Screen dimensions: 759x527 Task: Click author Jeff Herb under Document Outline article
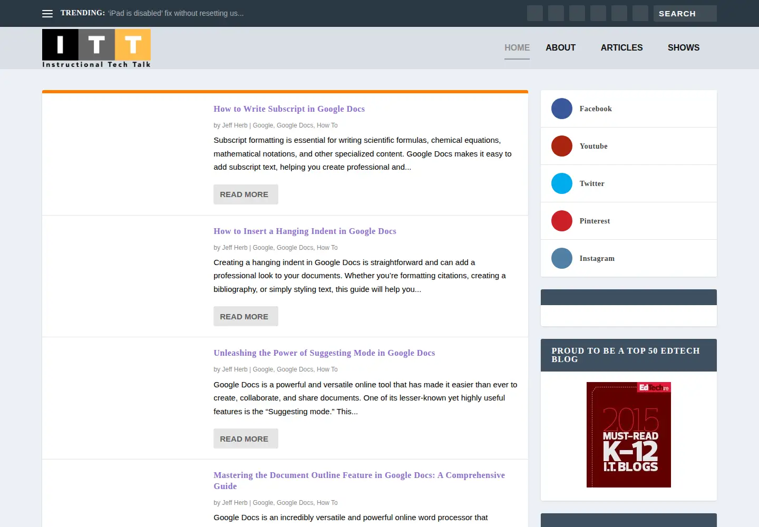(235, 503)
